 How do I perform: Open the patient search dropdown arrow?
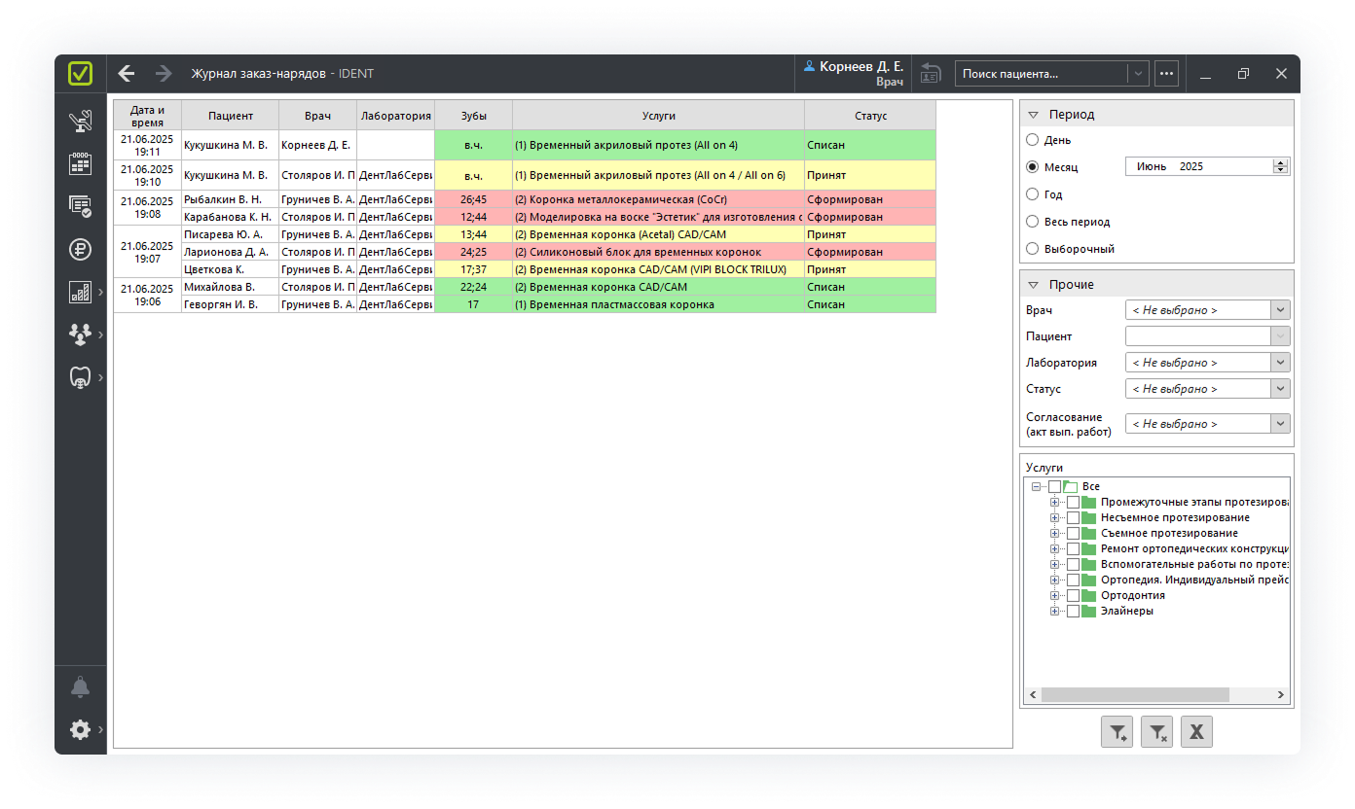point(1138,73)
